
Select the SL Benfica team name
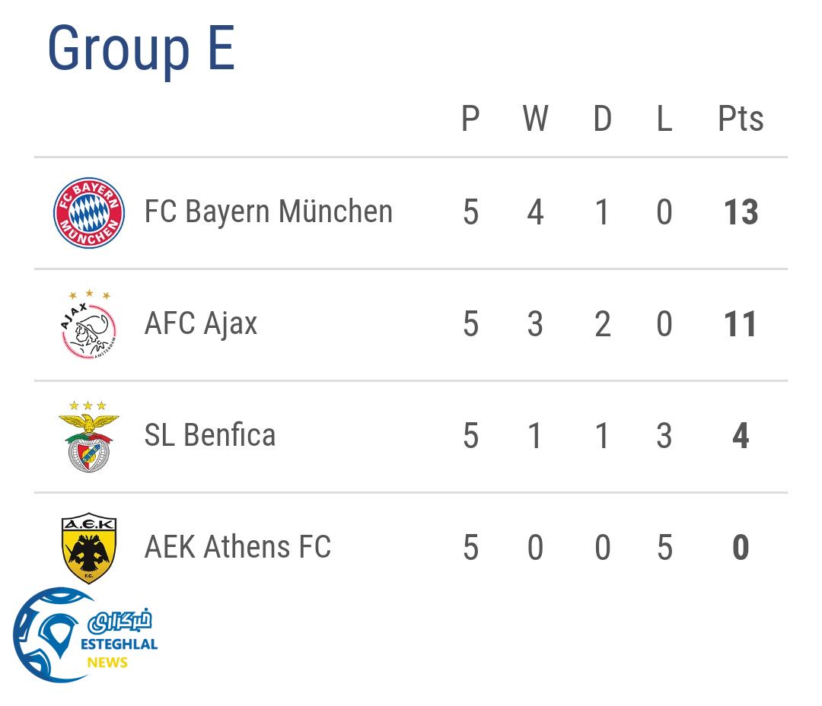(x=210, y=435)
